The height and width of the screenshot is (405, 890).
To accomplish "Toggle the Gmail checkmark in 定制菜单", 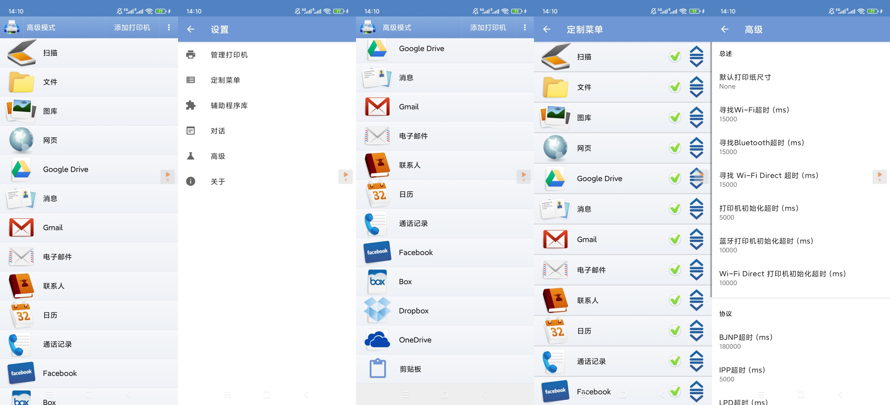I will [x=675, y=239].
